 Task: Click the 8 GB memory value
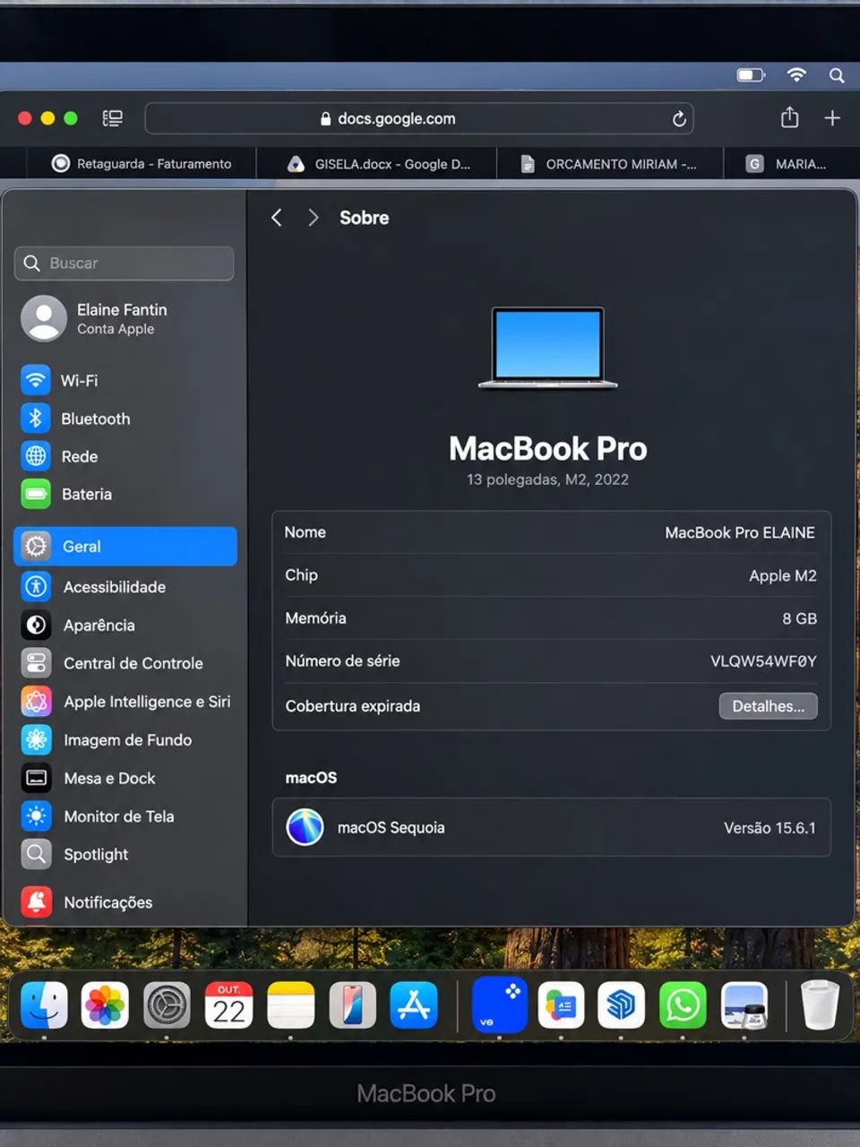(x=799, y=618)
